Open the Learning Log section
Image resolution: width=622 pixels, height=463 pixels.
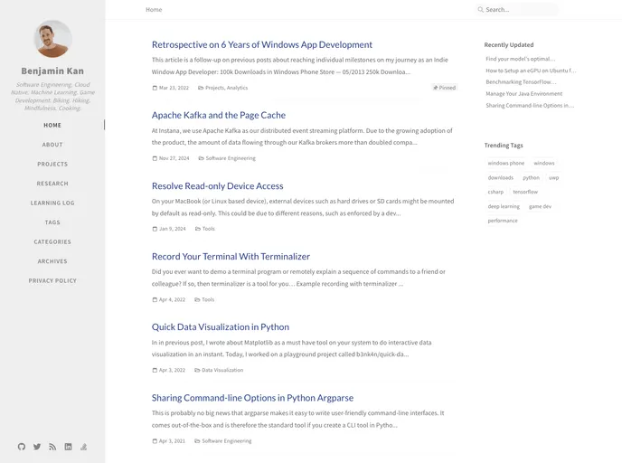[x=52, y=203]
